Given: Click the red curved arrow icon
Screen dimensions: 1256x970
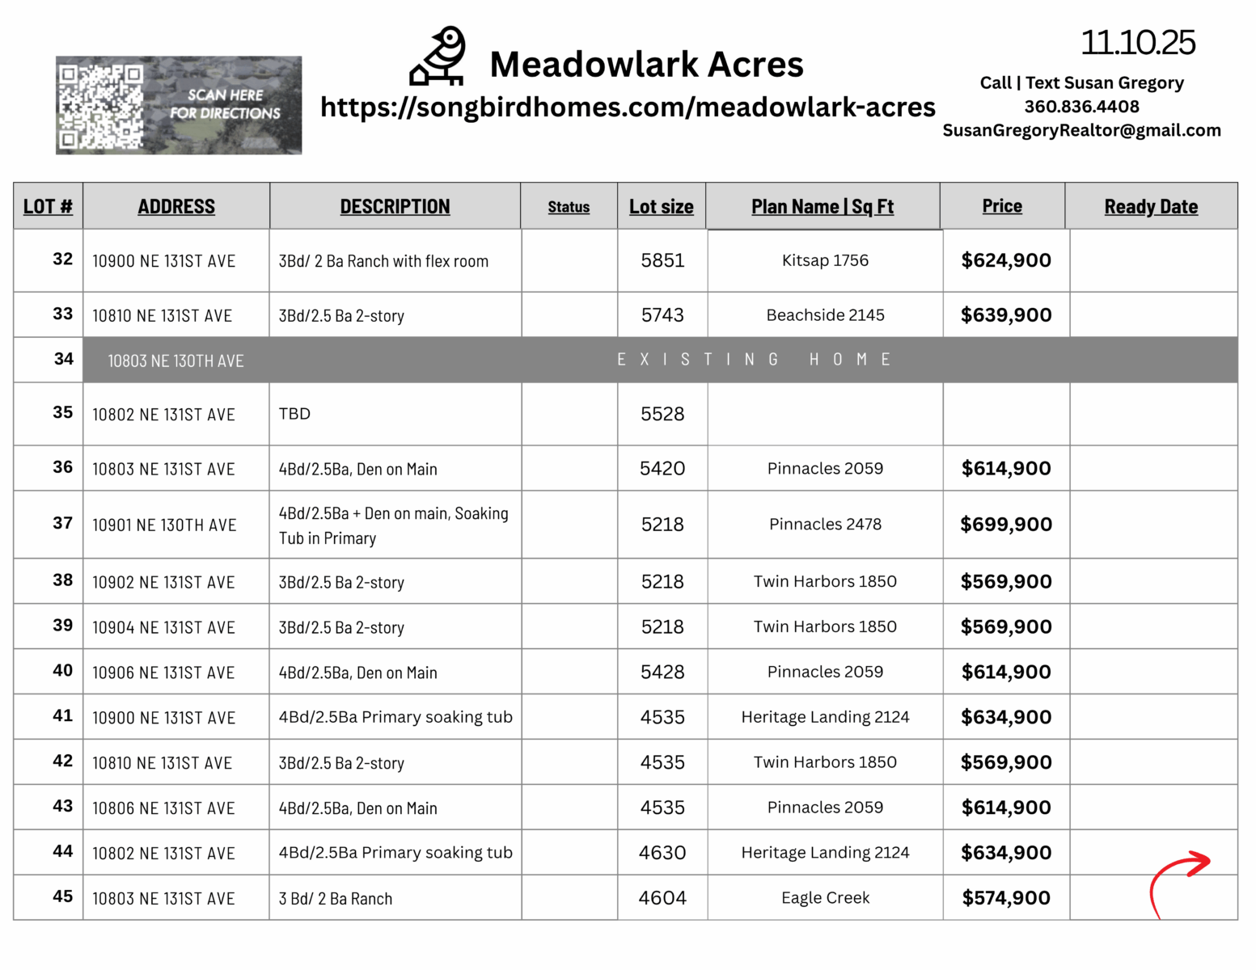Looking at the screenshot, I should [x=1179, y=881].
